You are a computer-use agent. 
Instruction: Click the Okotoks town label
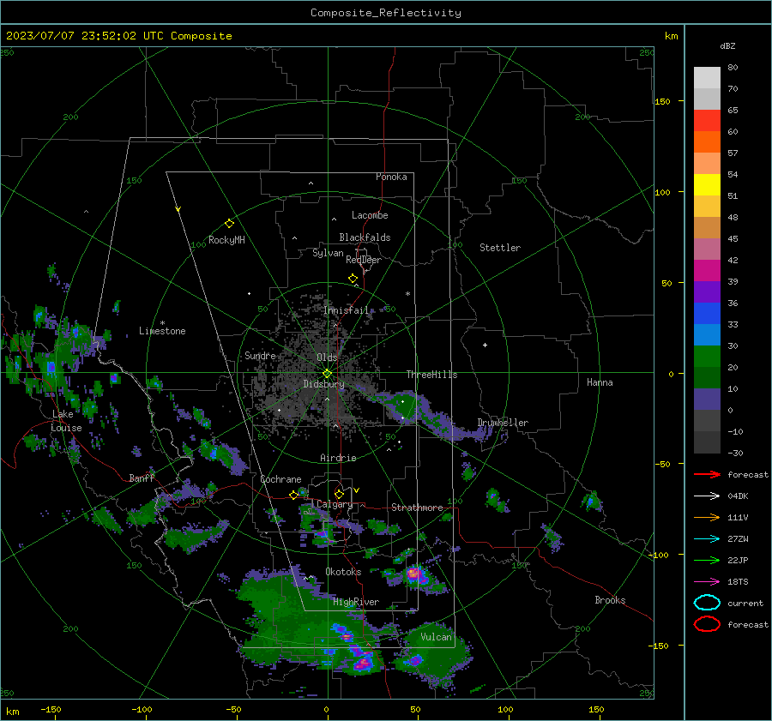[x=343, y=572]
